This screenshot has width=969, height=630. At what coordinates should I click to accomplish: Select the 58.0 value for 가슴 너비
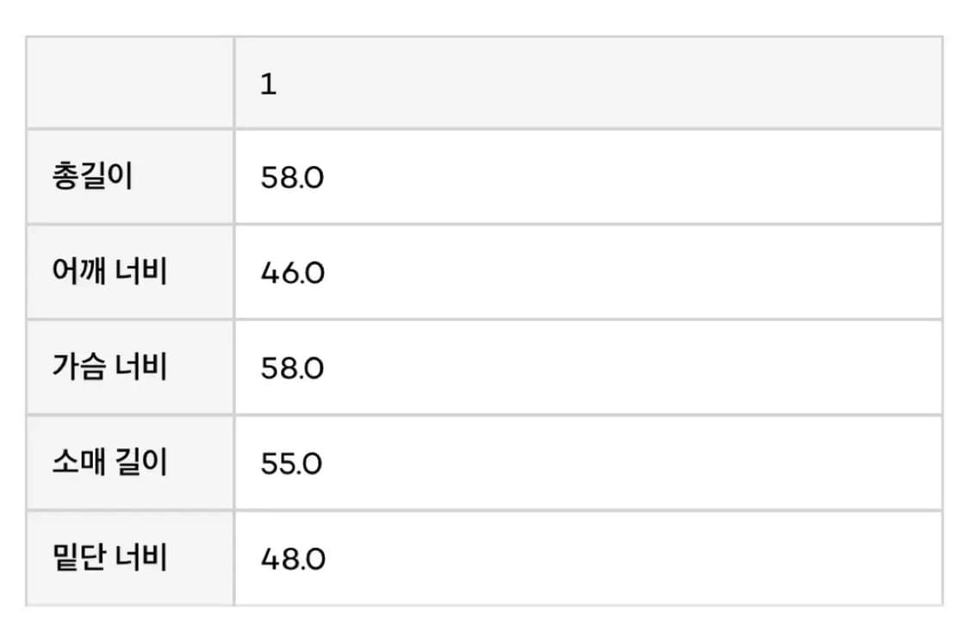click(x=292, y=368)
